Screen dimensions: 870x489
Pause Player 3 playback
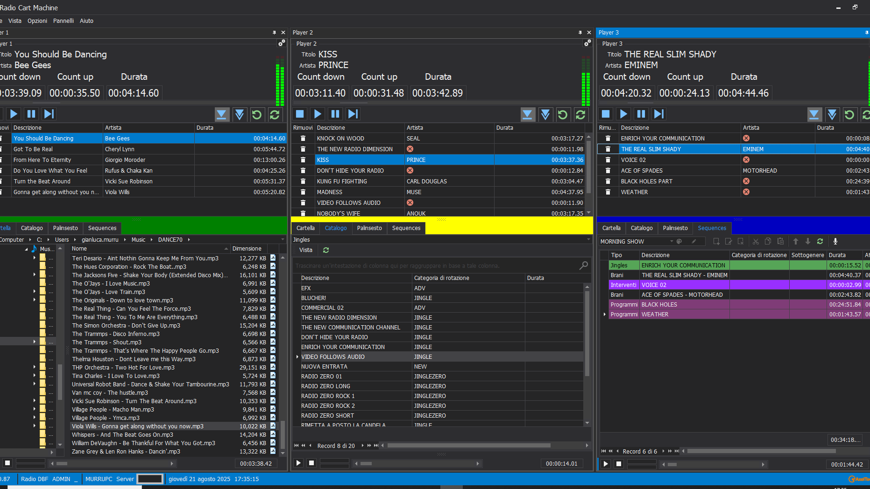641,114
